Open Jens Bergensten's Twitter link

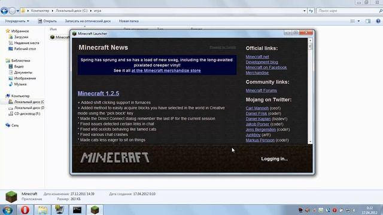pyautogui.click(x=261, y=130)
